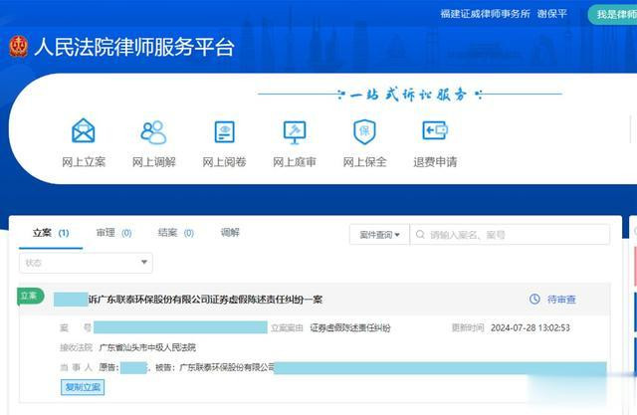Click the clock icon beside 待审查

click(x=534, y=299)
